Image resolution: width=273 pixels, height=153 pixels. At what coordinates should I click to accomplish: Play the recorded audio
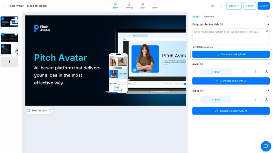(x=244, y=72)
